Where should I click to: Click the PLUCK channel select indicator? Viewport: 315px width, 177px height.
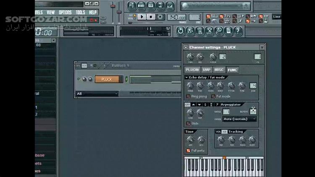point(126,79)
